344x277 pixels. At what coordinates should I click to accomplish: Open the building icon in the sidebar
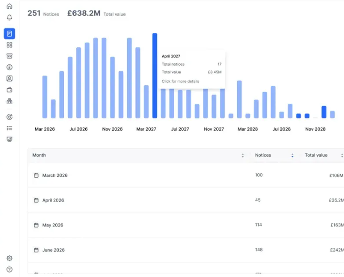pyautogui.click(x=9, y=101)
